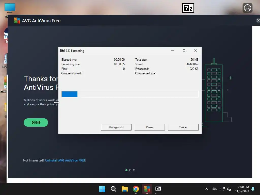Open taskbar Search
Image resolution: width=260 pixels, height=195 pixels.
pyautogui.click(x=113, y=189)
